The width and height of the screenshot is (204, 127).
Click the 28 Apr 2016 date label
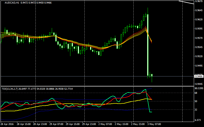pos(7,124)
